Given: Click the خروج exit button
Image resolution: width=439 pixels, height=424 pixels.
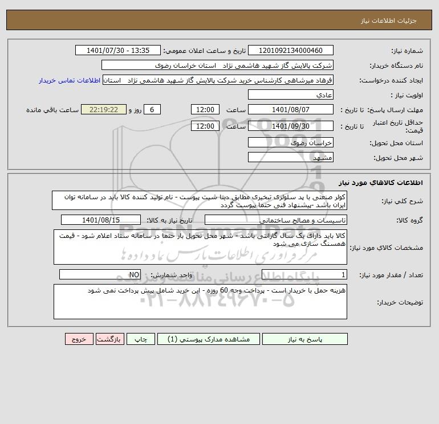Looking at the screenshot, I should click(79, 339).
